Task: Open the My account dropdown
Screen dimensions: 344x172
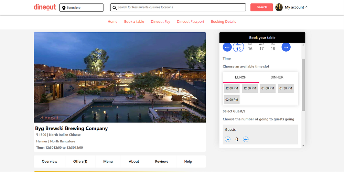Action: (296, 7)
